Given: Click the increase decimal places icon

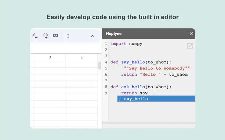Looking at the screenshot, I should 45,36.
